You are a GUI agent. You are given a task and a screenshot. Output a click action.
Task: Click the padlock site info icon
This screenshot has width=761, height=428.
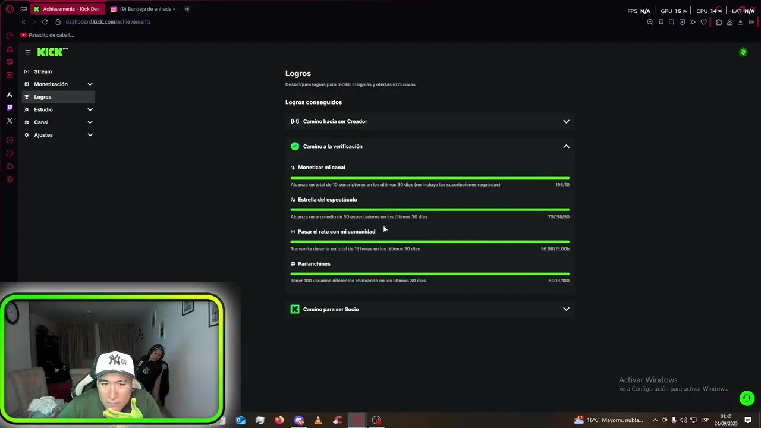pos(58,22)
